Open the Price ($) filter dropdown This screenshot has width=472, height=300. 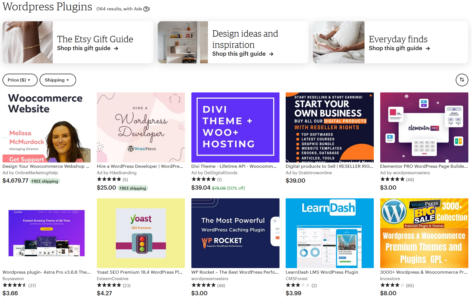tap(20, 80)
